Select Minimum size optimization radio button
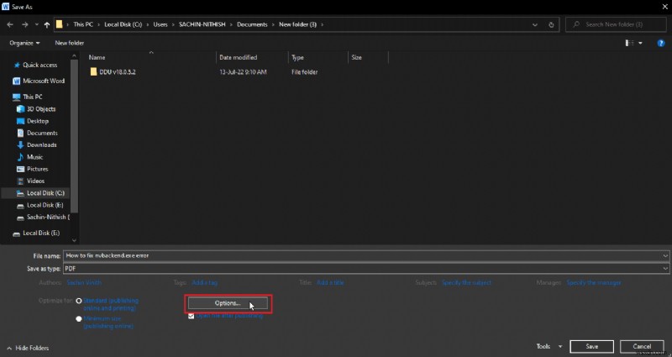The image size is (672, 357). 79,318
